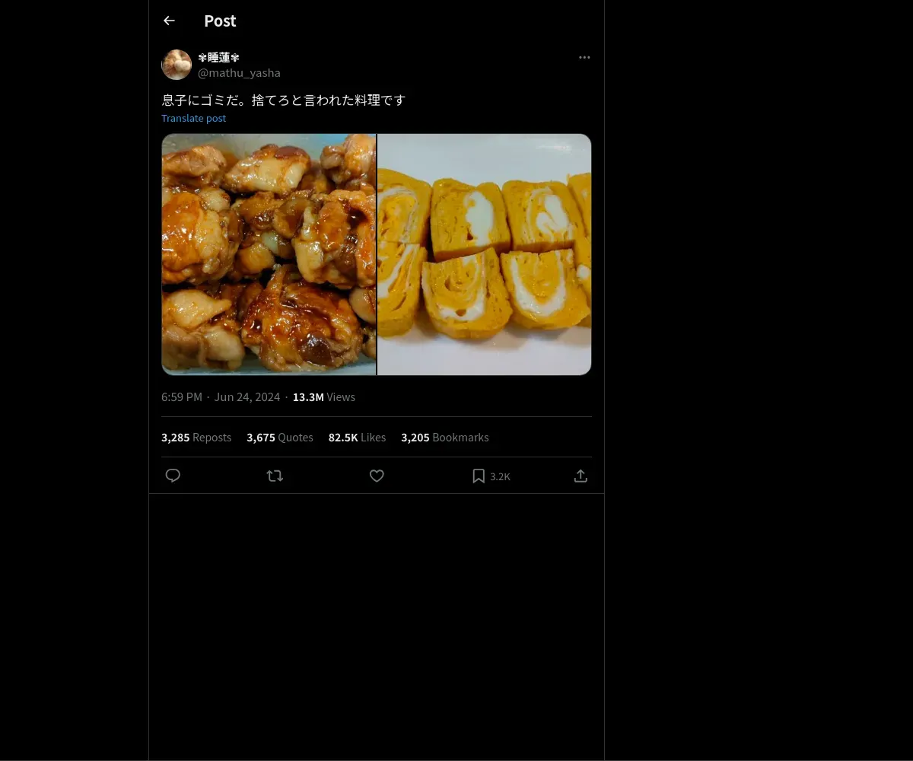Click the 6:59 PM Jun 24, 2024 timestamp

tap(221, 397)
